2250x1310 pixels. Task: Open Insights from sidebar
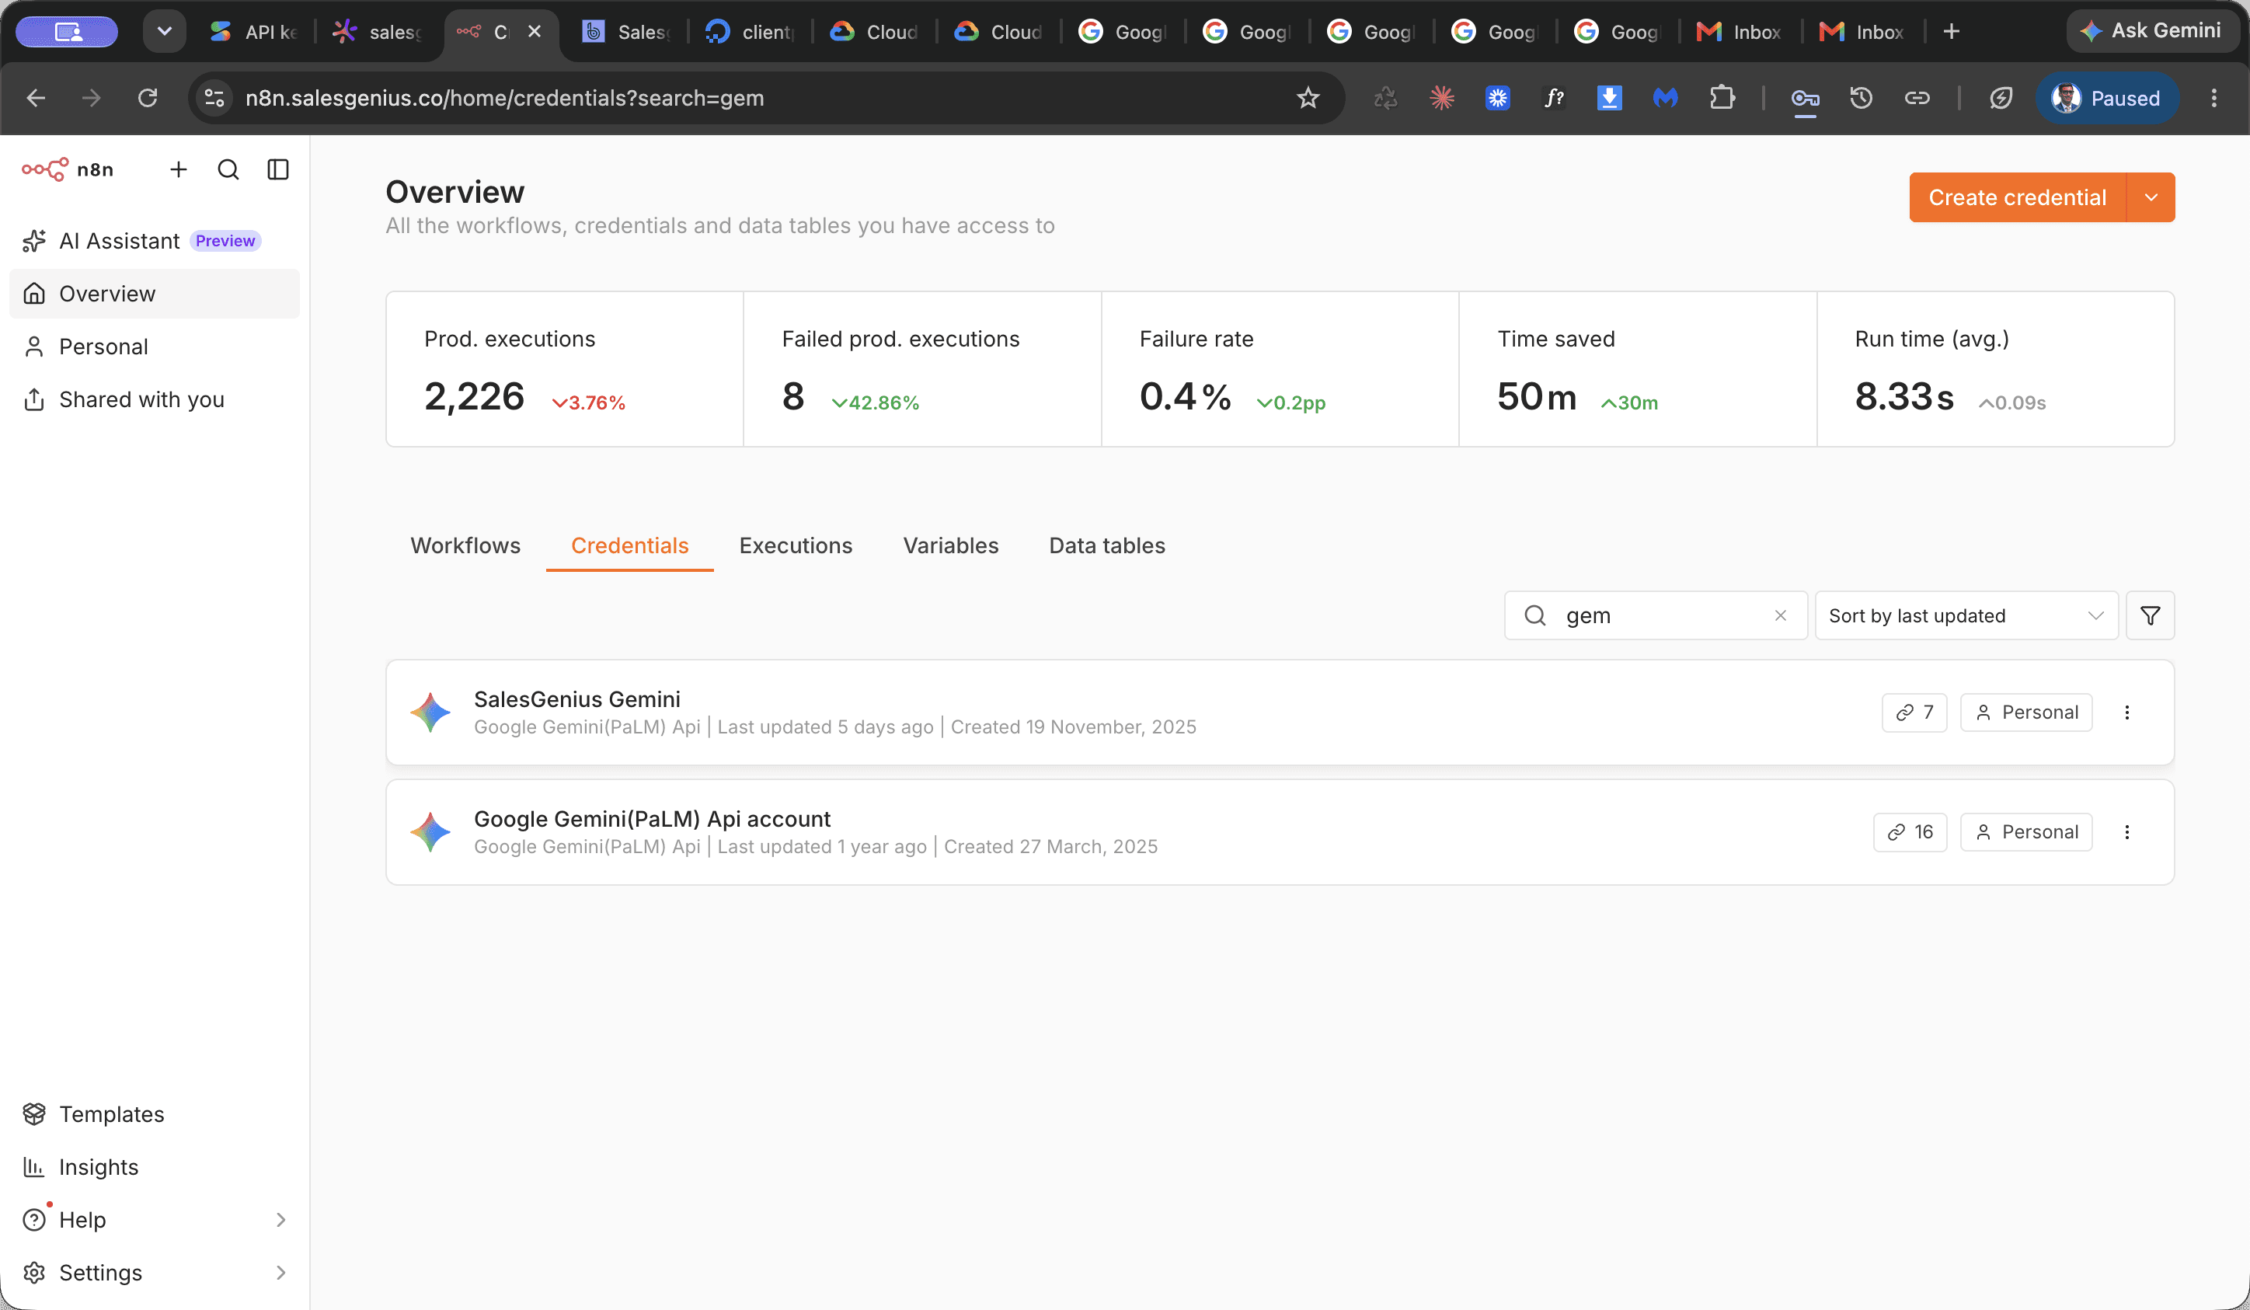pyautogui.click(x=154, y=1166)
